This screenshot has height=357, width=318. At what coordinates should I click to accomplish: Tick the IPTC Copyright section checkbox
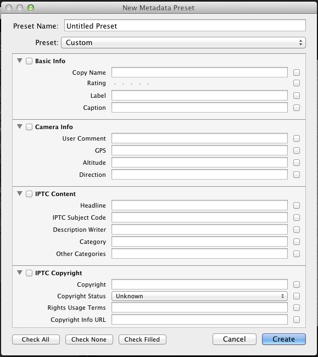pyautogui.click(x=29, y=273)
